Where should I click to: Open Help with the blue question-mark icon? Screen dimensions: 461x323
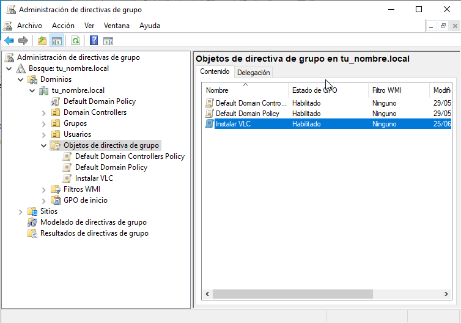pyautogui.click(x=94, y=40)
